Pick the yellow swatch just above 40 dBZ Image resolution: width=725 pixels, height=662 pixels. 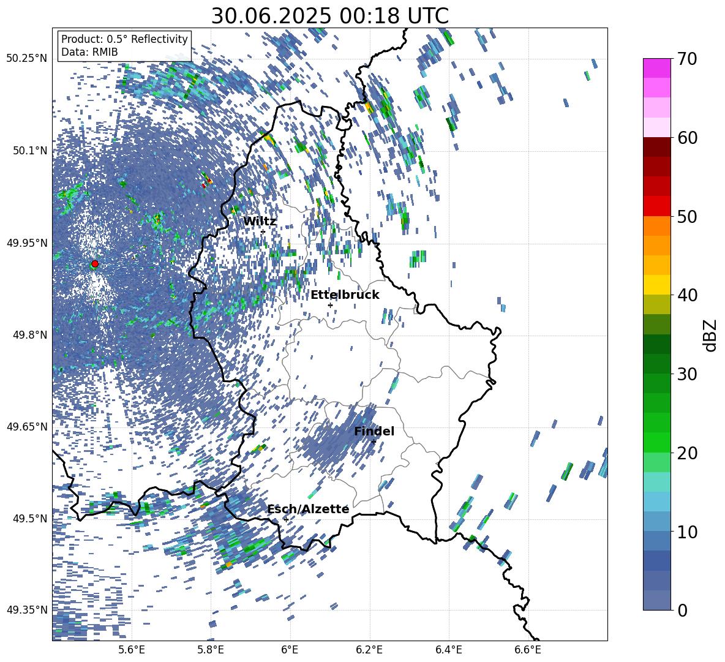pos(656,285)
